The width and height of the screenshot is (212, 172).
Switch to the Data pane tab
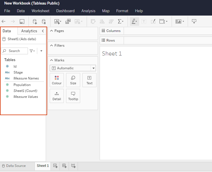pyautogui.click(x=6, y=31)
